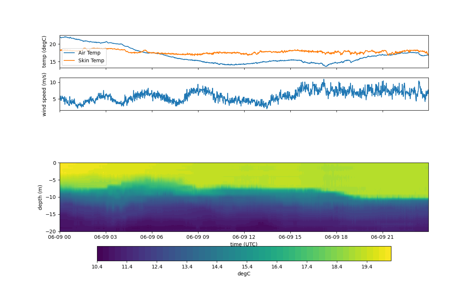Click the -20 depth axis tick label
Screen dimensions: 476x293
(52, 231)
